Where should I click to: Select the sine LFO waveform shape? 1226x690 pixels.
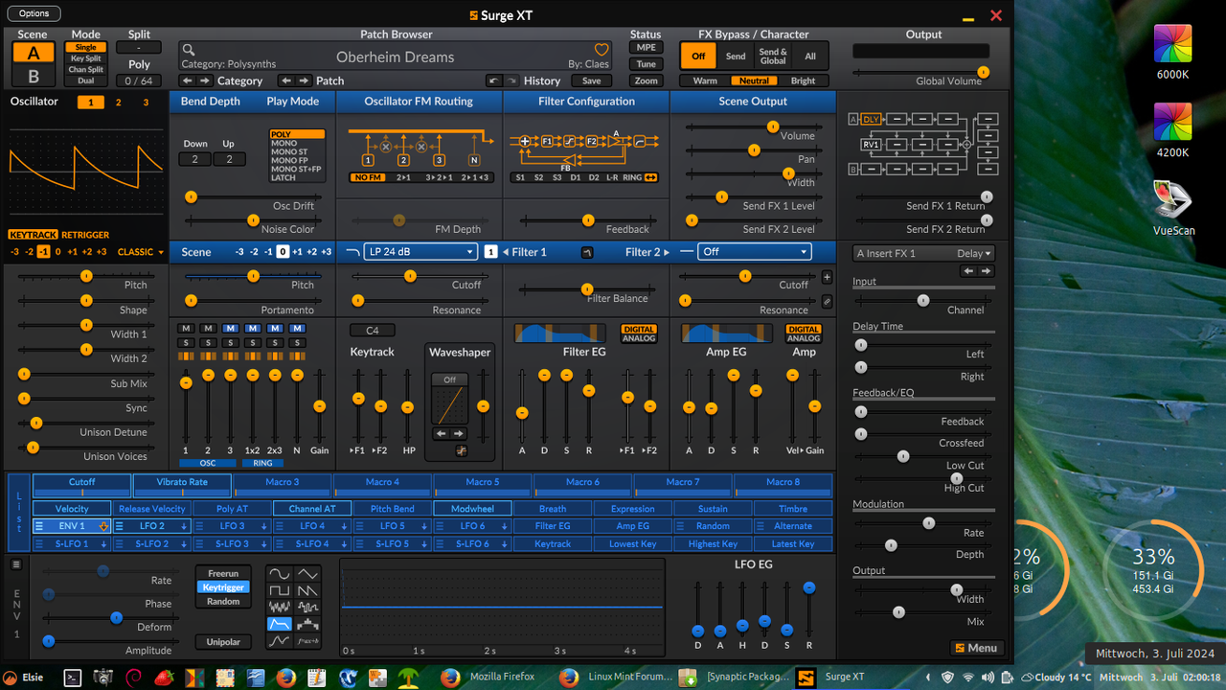(280, 574)
